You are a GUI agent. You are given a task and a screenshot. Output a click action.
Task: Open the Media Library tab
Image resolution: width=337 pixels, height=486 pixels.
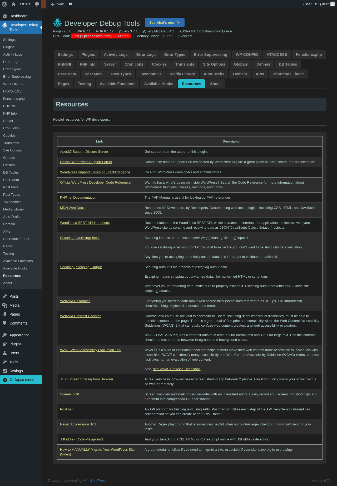[182, 74]
